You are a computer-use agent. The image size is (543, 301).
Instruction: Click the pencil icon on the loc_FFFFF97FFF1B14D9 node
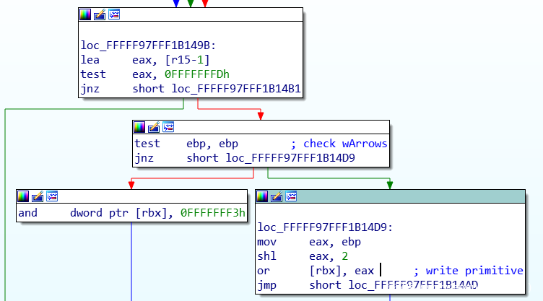(x=277, y=196)
